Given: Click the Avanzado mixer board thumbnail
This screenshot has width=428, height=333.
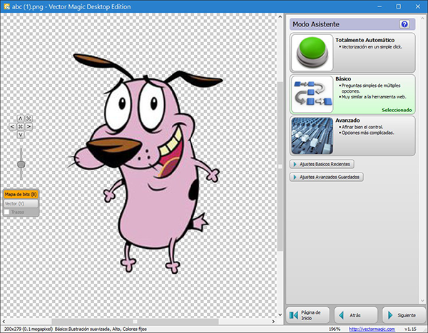Looking at the screenshot, I should coord(312,136).
